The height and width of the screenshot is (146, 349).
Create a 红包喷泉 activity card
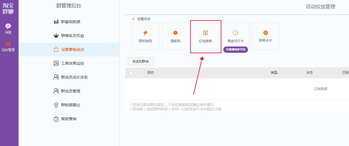[x=206, y=36]
